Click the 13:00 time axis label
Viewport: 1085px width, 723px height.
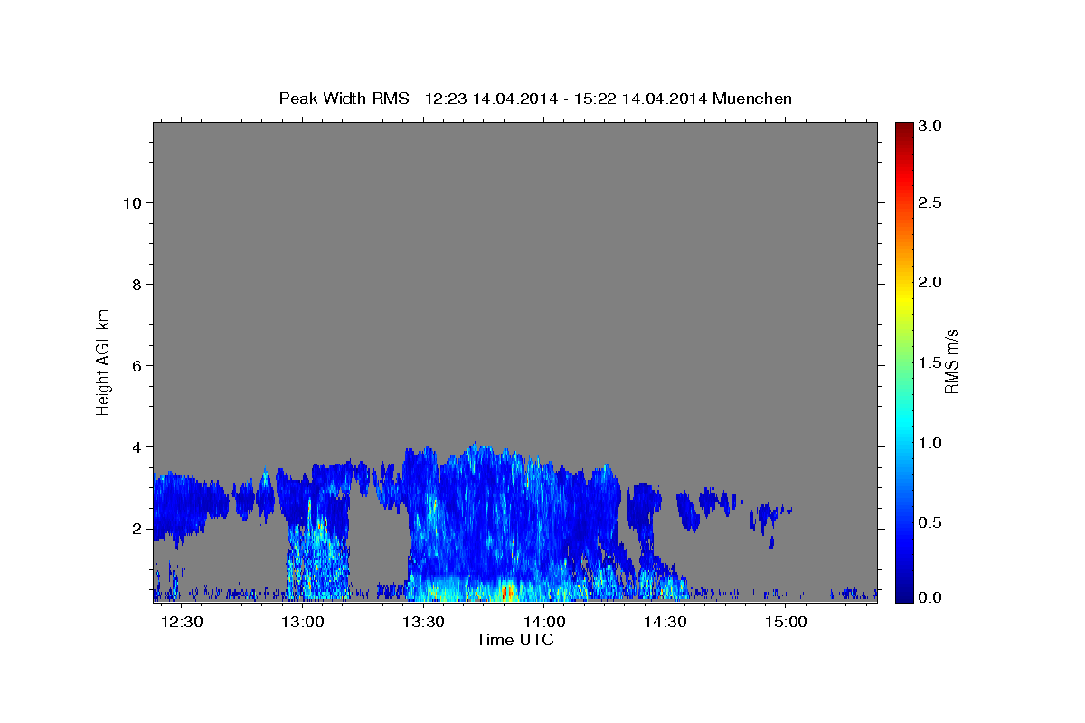tap(303, 623)
